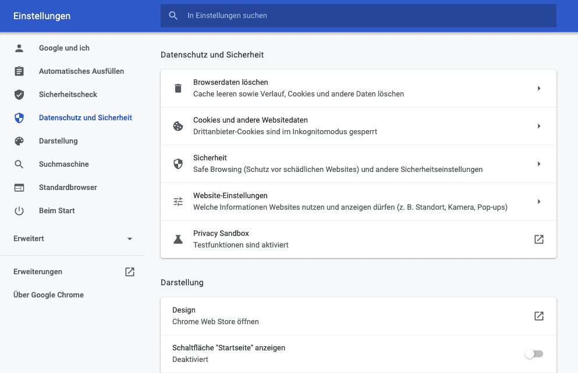This screenshot has height=373, width=578.
Task: Expand Sicherheit settings with its chevron
Action: click(539, 164)
